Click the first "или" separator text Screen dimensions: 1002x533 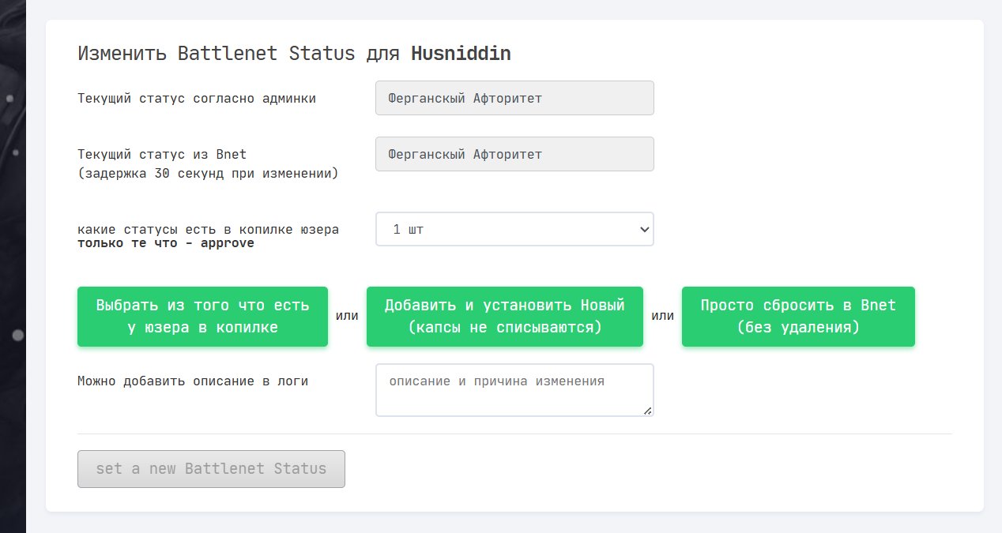(x=347, y=316)
